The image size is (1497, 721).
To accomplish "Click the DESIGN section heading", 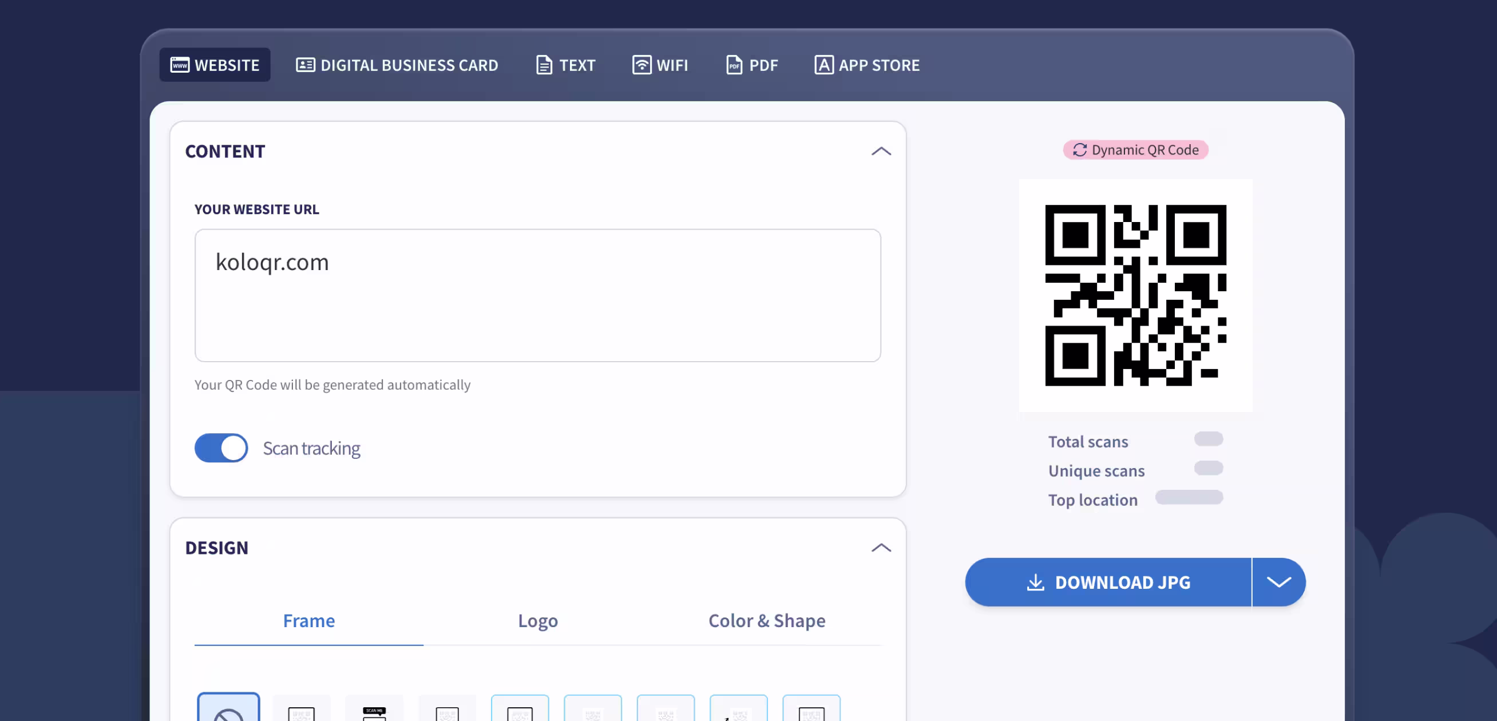I will click(x=217, y=547).
